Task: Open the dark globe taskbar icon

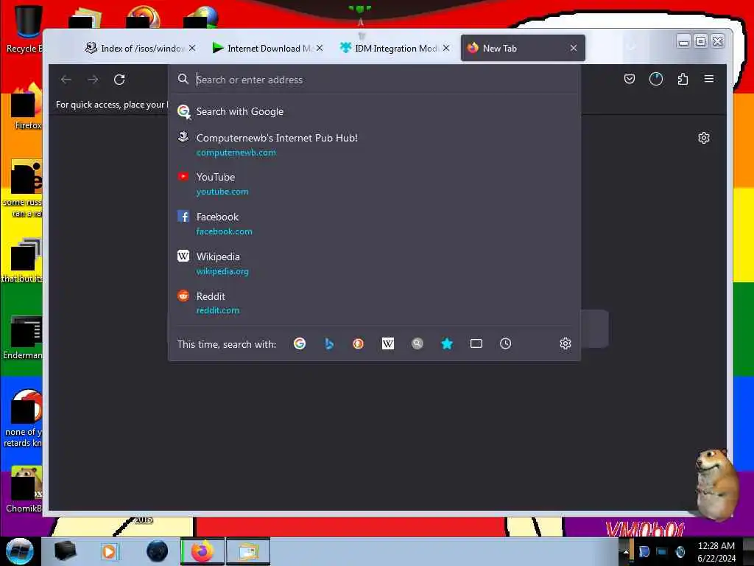Action: (157, 551)
